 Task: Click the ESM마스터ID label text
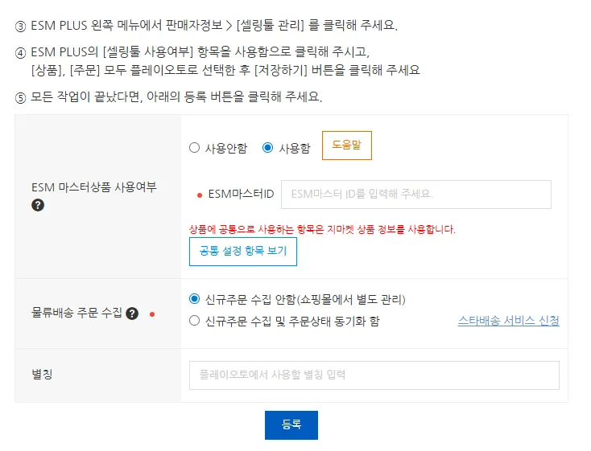pos(241,195)
